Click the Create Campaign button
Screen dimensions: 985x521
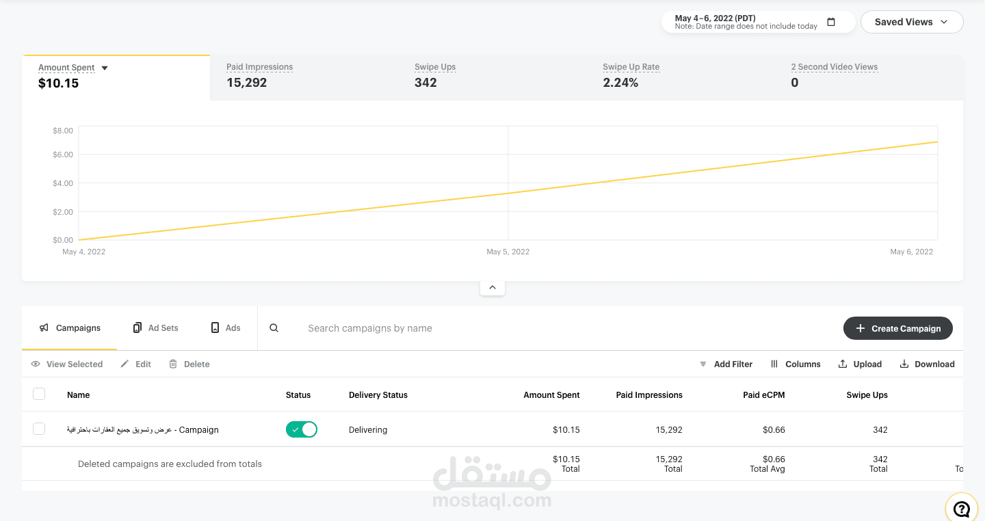(898, 328)
